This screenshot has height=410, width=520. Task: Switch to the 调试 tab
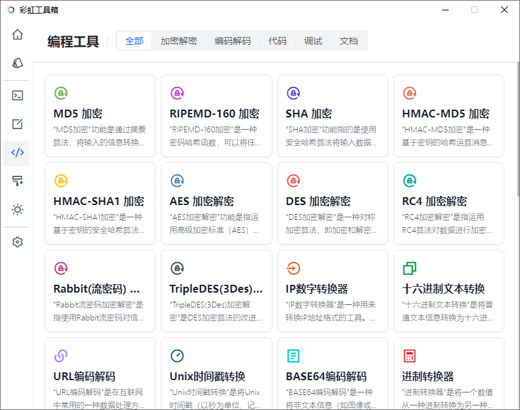313,41
